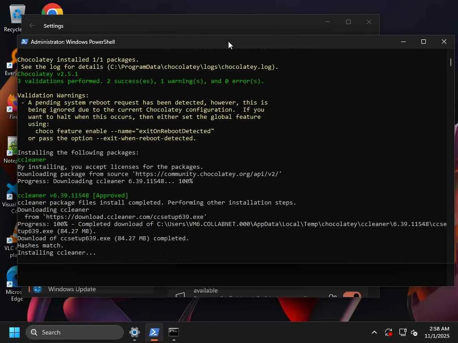This screenshot has height=343, width=458.
Task: Open the Windows Start menu
Action: point(14,332)
